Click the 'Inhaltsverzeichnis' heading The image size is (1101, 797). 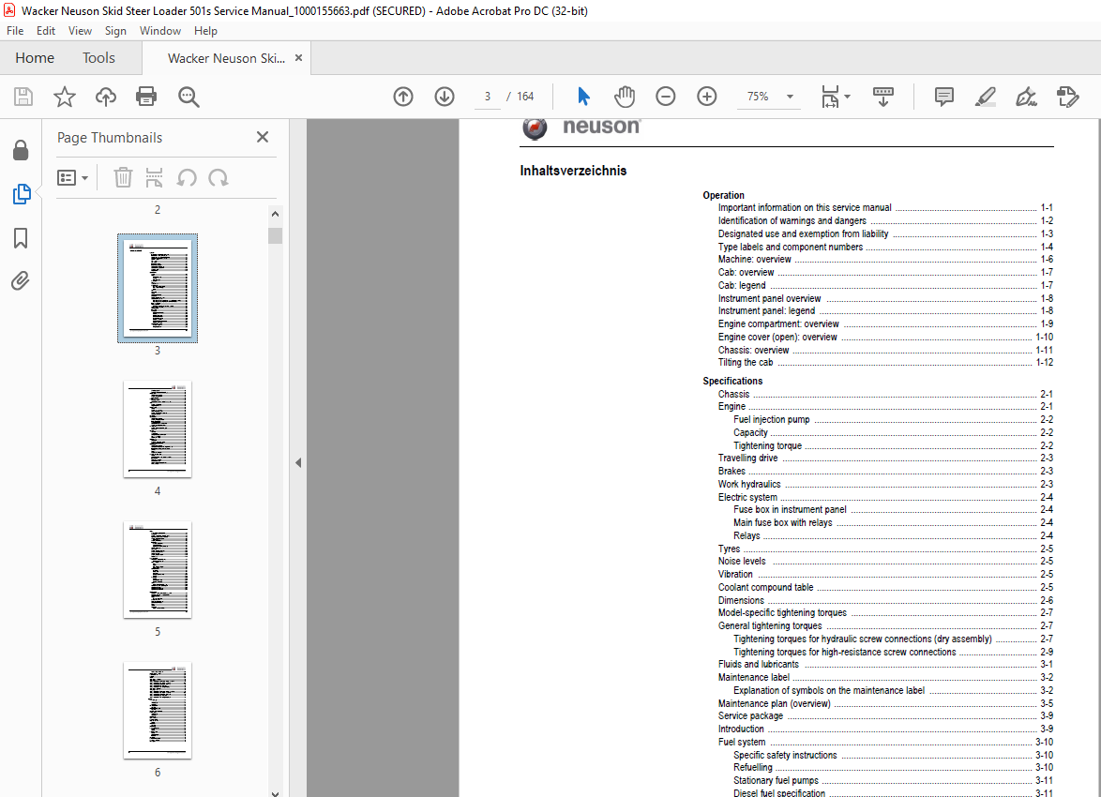click(573, 171)
